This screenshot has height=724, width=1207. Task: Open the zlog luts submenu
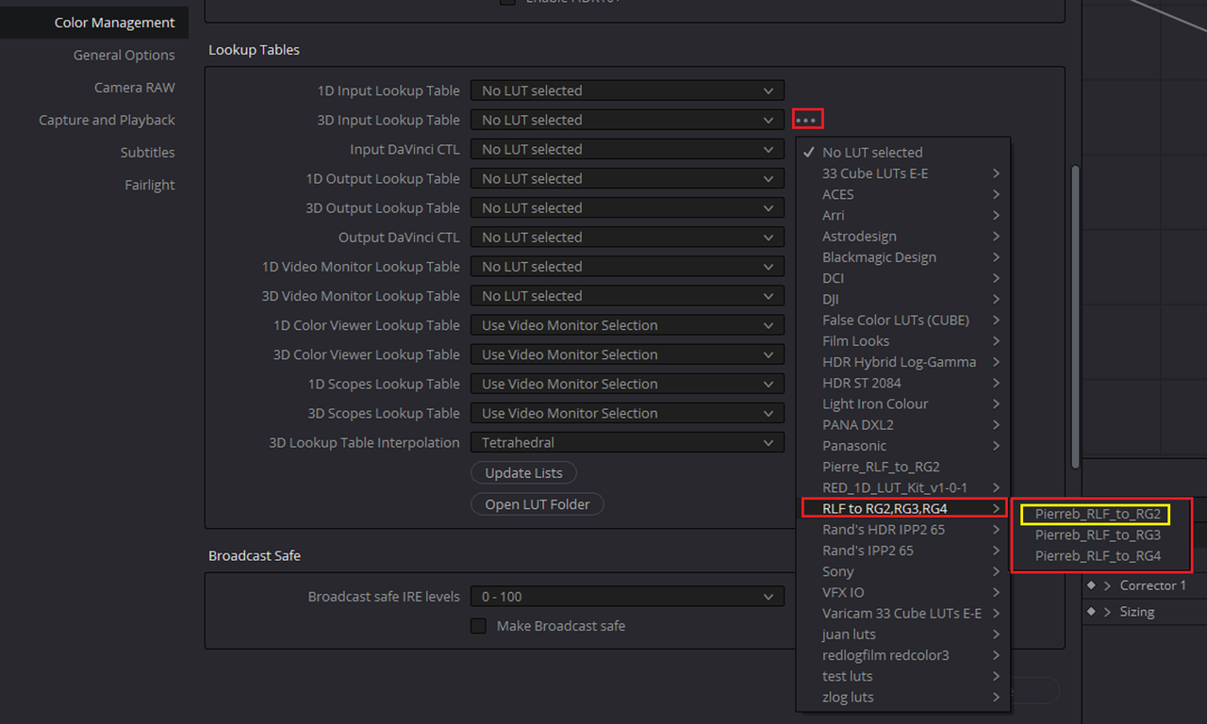[x=903, y=698]
